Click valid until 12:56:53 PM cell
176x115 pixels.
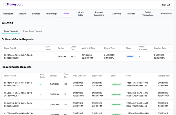[79, 94]
